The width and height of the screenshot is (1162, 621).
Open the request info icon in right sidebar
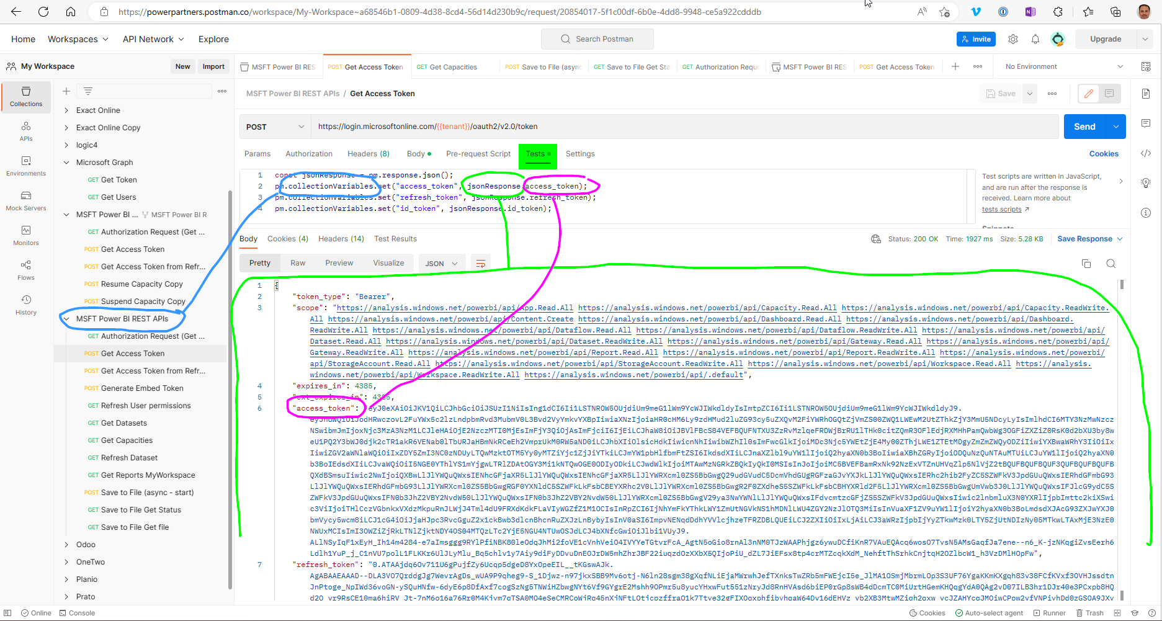1146,213
